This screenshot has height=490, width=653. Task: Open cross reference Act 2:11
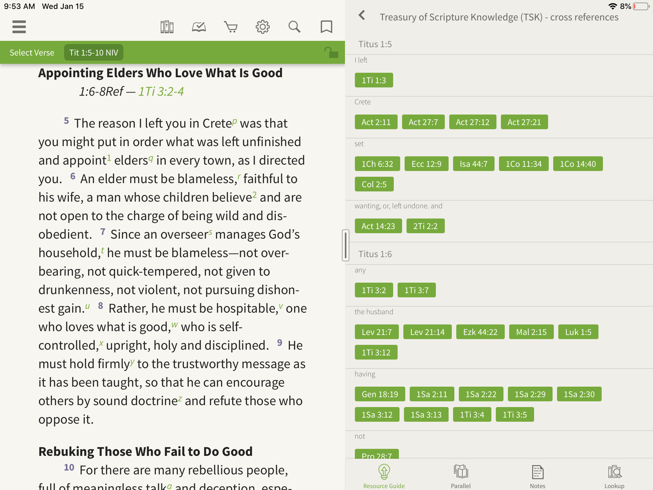tap(376, 122)
